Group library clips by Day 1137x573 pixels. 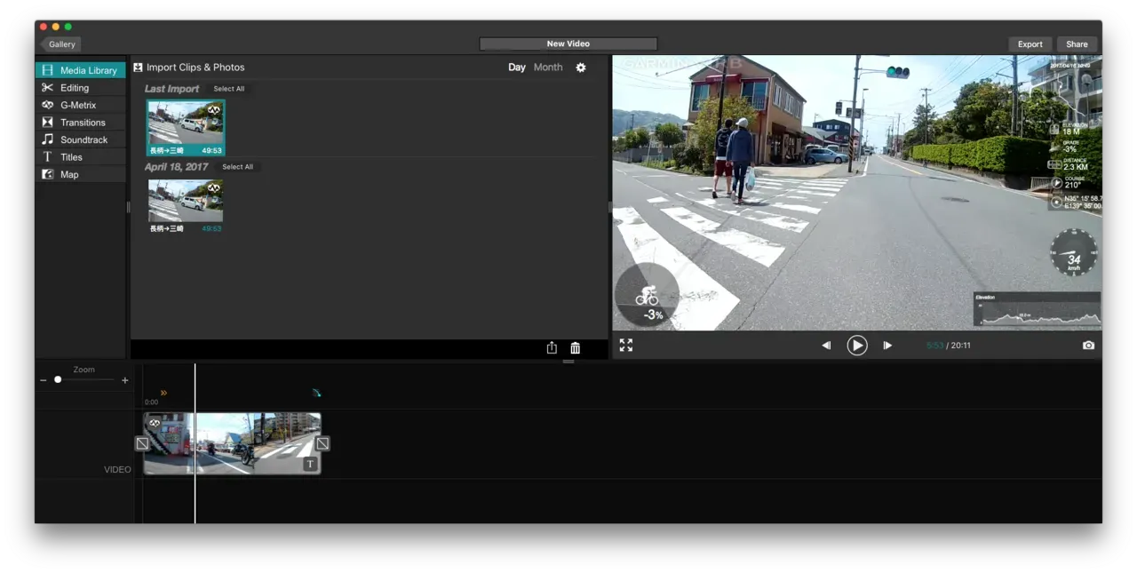click(x=516, y=68)
